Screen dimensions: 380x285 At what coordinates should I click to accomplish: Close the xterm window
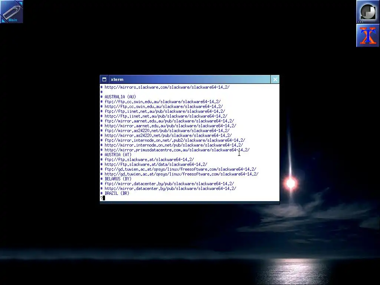point(275,79)
